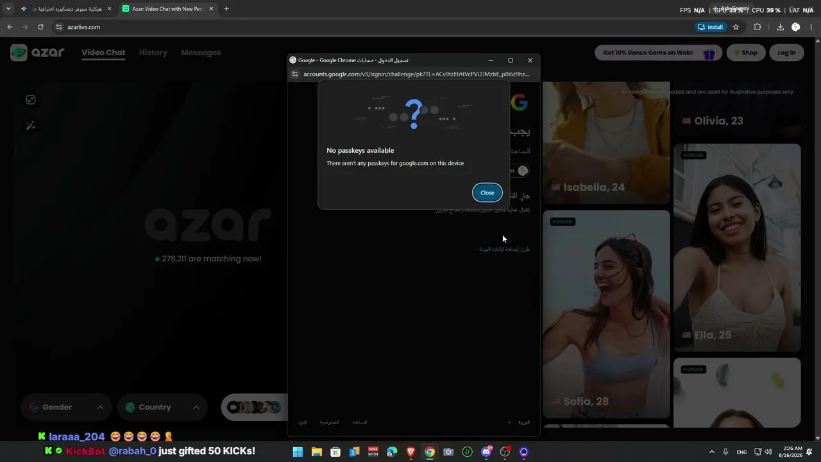This screenshot has height=462, width=821.
Task: Open the notification bell in system tray
Action: 809,452
